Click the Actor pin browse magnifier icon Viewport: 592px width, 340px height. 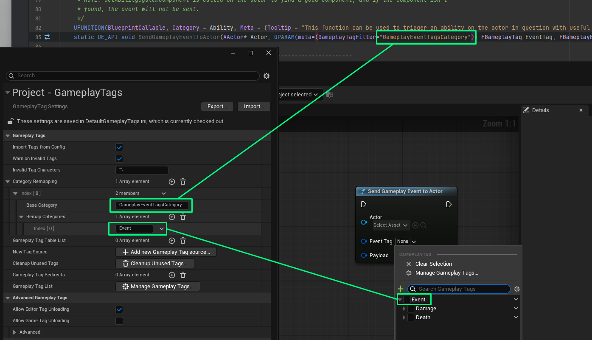click(423, 225)
